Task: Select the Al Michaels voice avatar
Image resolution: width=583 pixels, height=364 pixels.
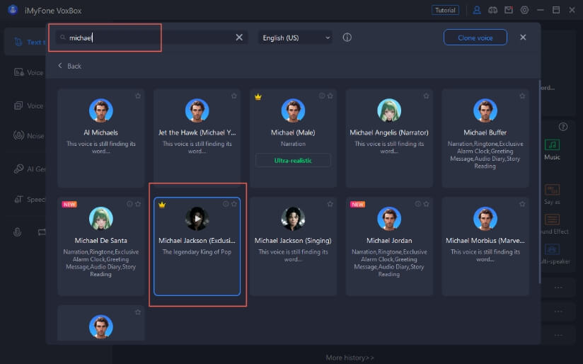Action: coord(100,110)
